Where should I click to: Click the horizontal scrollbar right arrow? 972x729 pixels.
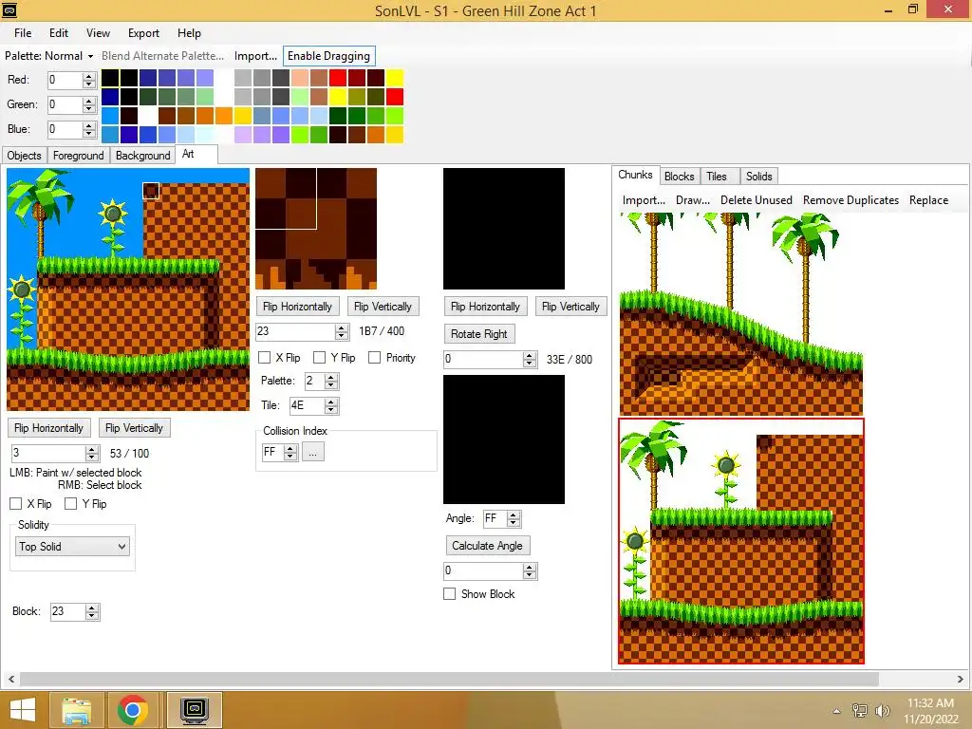pyautogui.click(x=961, y=680)
